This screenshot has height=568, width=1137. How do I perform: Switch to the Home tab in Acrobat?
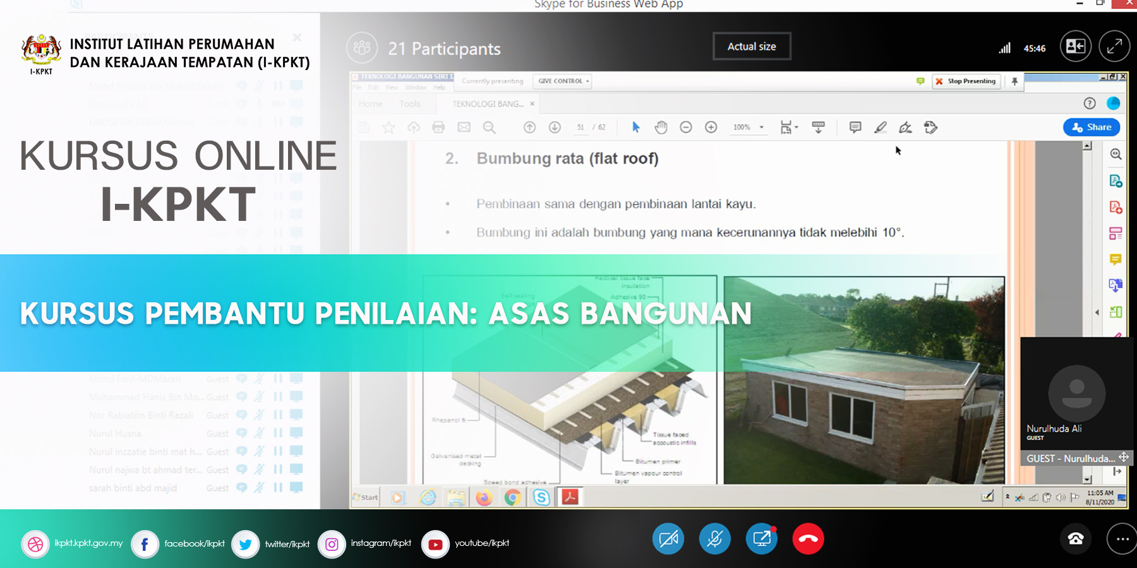[371, 104]
